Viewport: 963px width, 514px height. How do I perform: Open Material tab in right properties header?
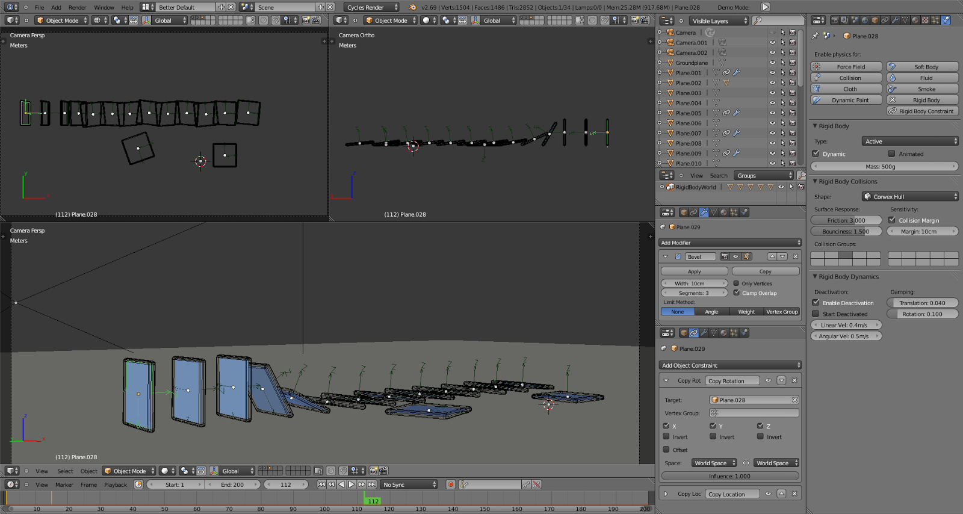(x=915, y=20)
